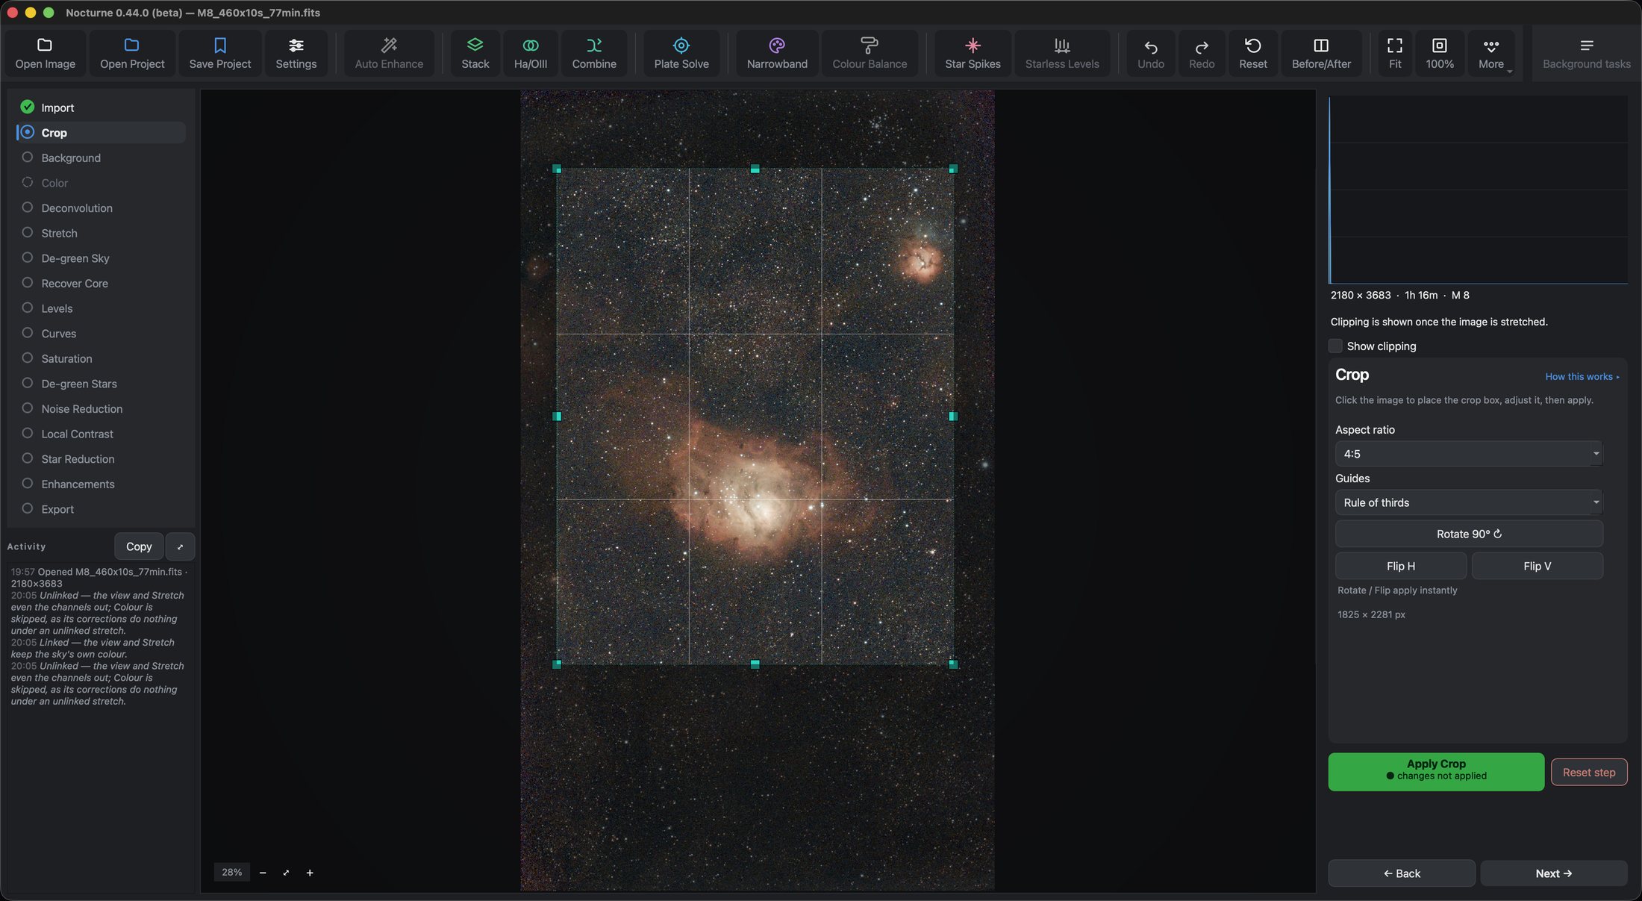Viewport: 1642px width, 901px height.
Task: Rotate the image 90°
Action: (x=1468, y=534)
